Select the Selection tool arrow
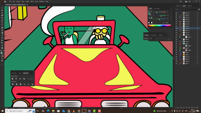 point(2,8)
